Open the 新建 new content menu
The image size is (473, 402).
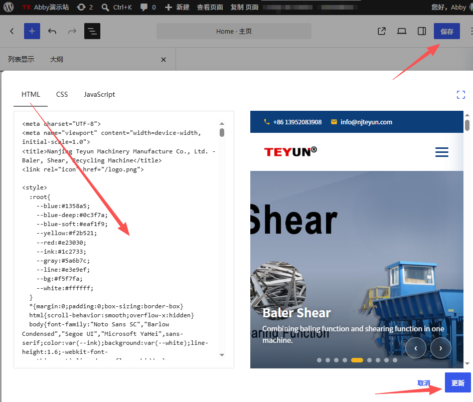pyautogui.click(x=178, y=7)
